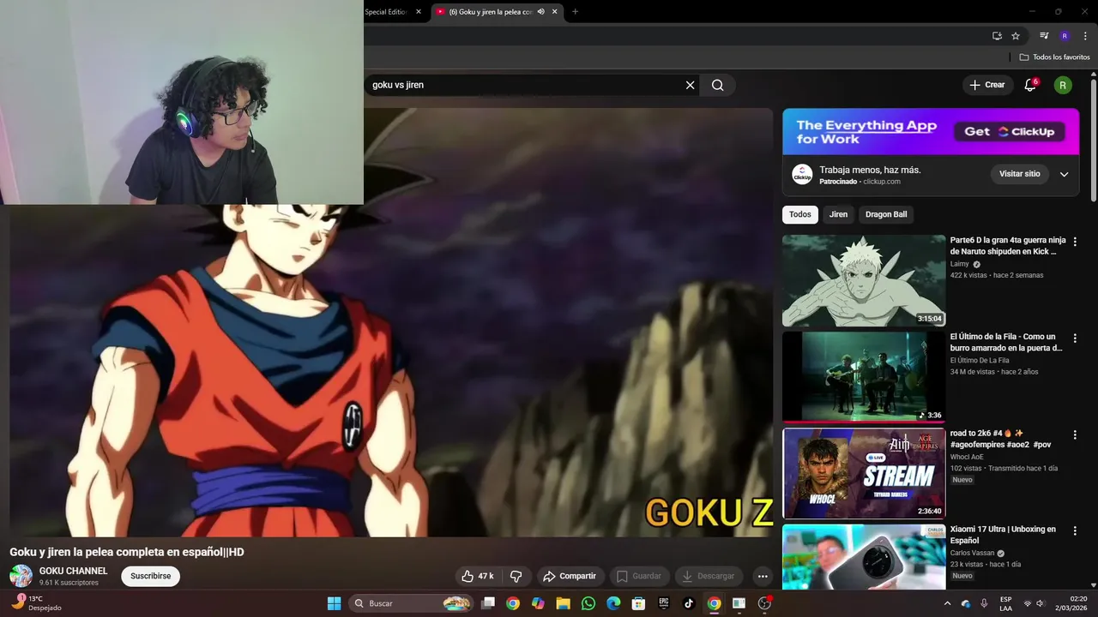Dislike the Goku y jiren video

pyautogui.click(x=516, y=576)
